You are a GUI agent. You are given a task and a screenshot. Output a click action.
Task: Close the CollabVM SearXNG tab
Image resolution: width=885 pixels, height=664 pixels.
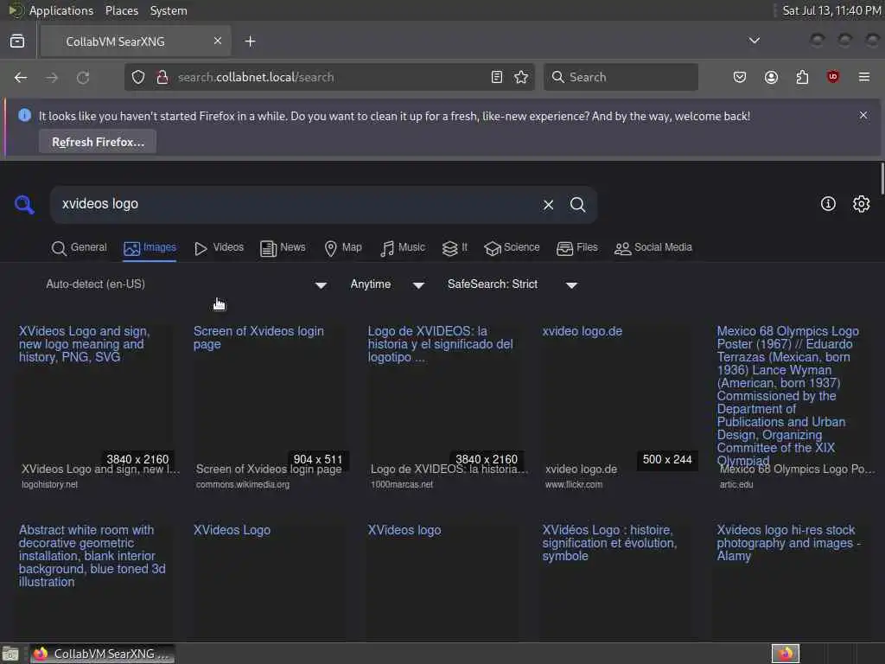click(218, 41)
